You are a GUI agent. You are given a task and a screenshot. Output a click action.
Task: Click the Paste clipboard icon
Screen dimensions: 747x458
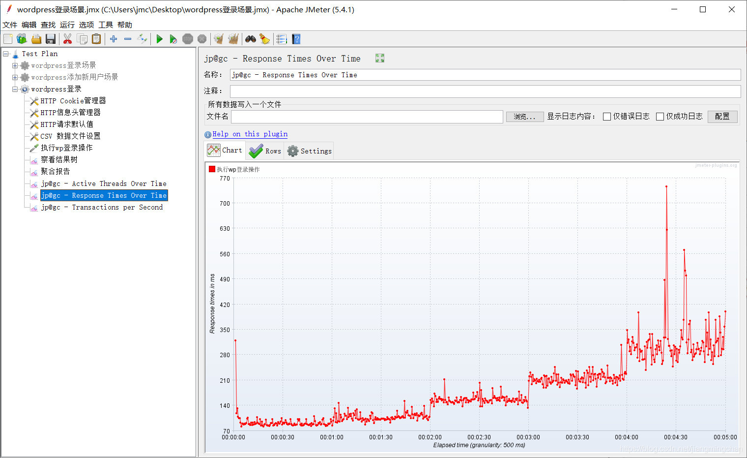pos(96,39)
